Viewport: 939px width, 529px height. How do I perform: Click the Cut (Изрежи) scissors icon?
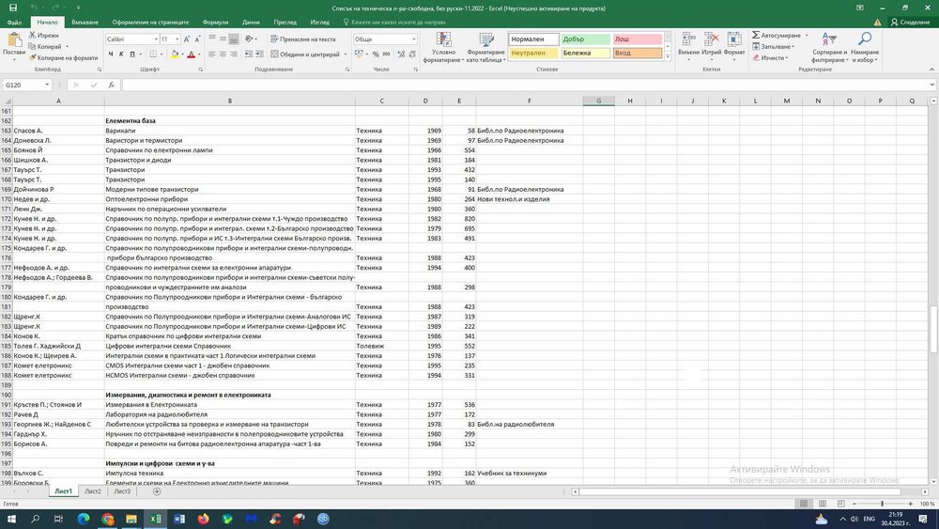tap(32, 36)
